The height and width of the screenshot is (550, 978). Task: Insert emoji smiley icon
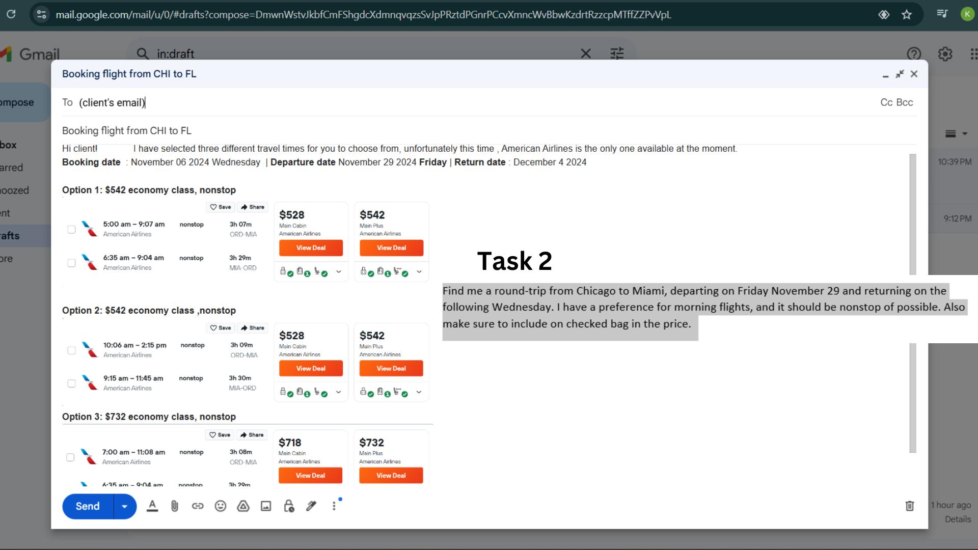point(220,506)
